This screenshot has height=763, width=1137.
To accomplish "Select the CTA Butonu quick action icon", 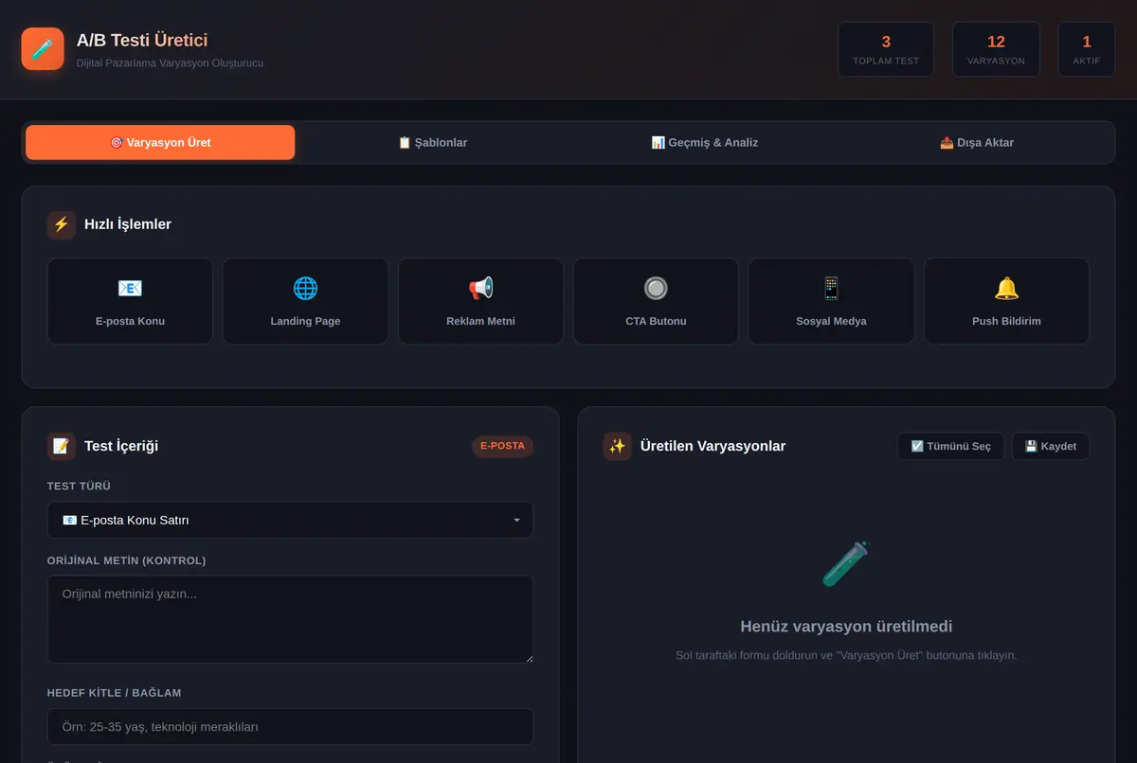I will click(x=656, y=289).
